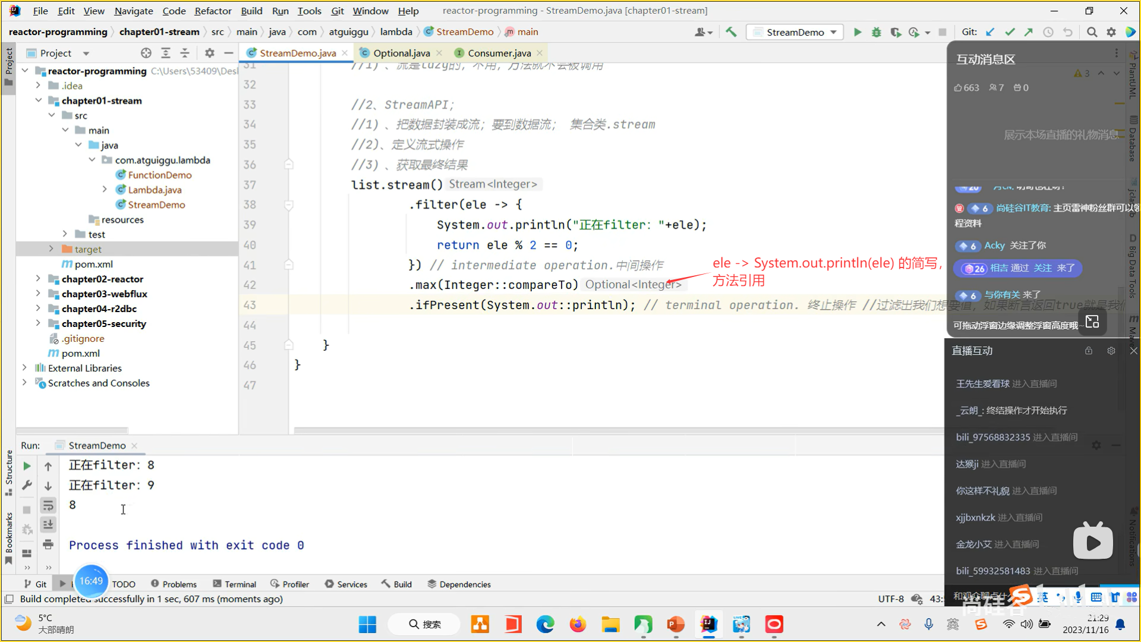This screenshot has height=642, width=1141.
Task: Click the Rerun StreamDemo icon in the Run panel
Action: coord(27,466)
